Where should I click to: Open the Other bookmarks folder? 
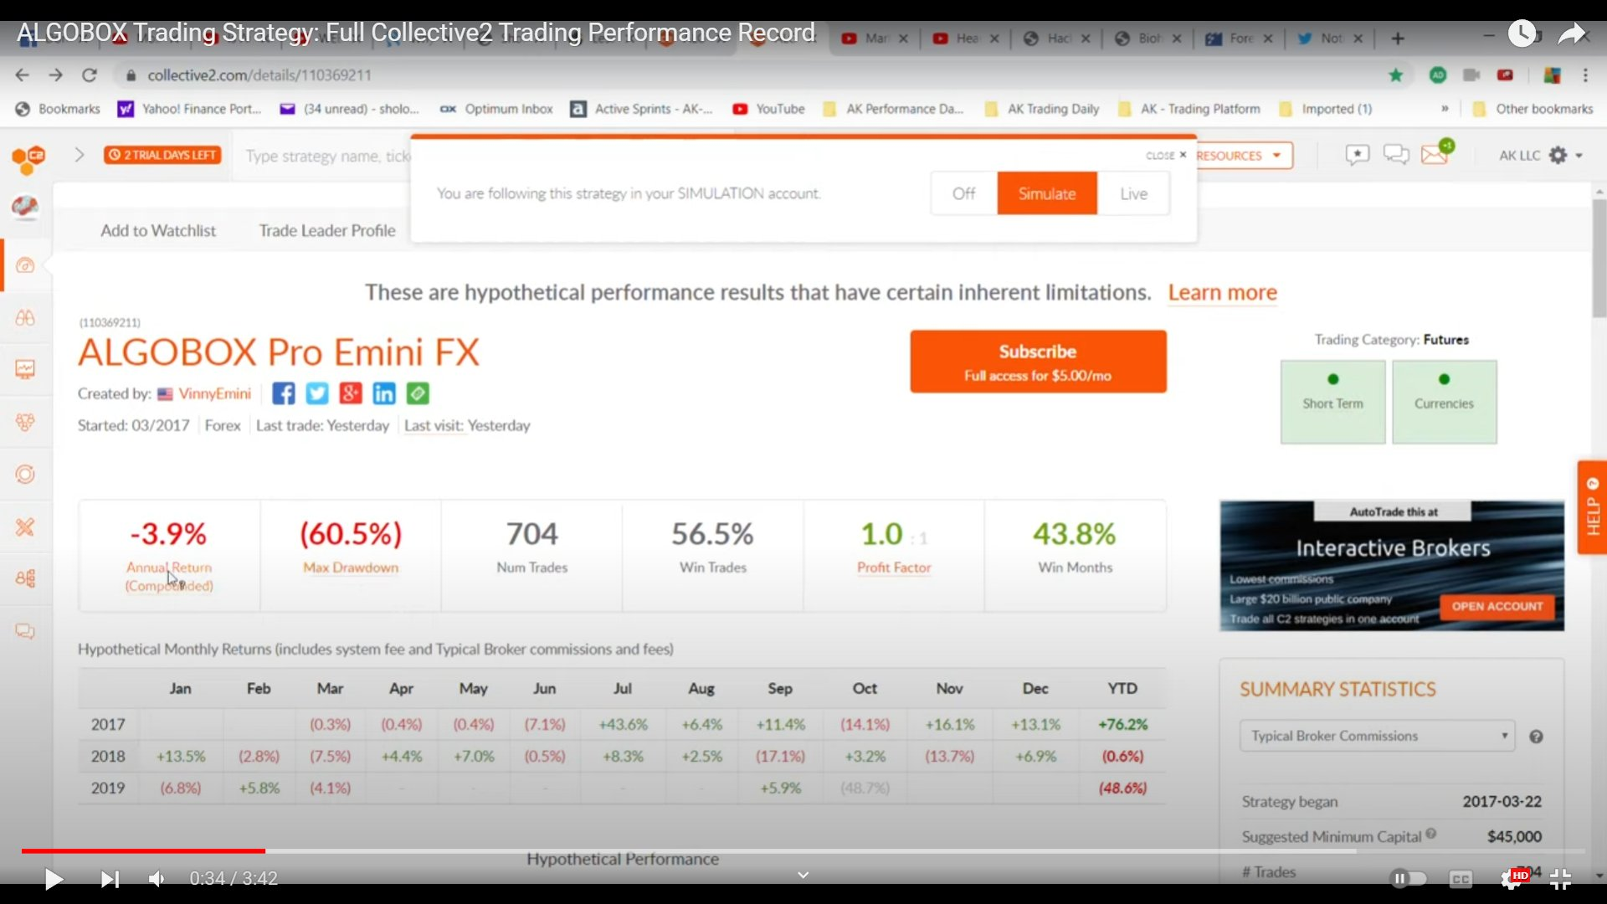[x=1533, y=109]
